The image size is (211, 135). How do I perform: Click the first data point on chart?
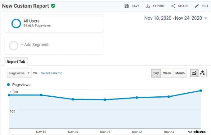9,95
